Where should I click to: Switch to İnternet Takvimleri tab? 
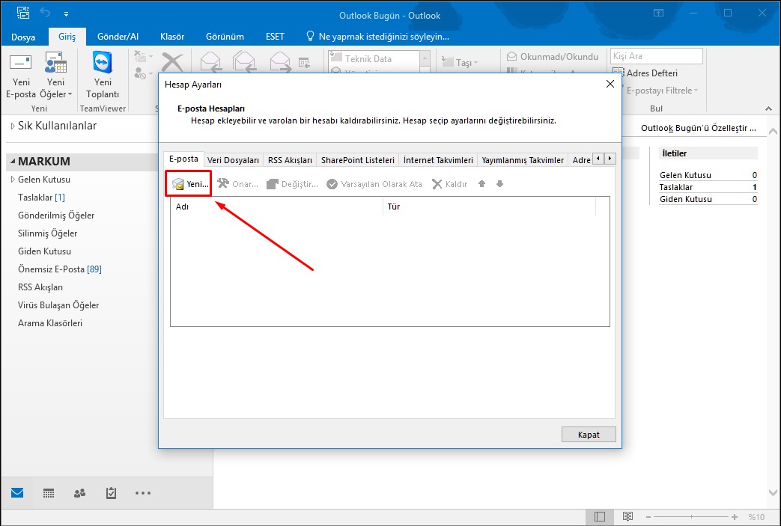[x=438, y=159]
